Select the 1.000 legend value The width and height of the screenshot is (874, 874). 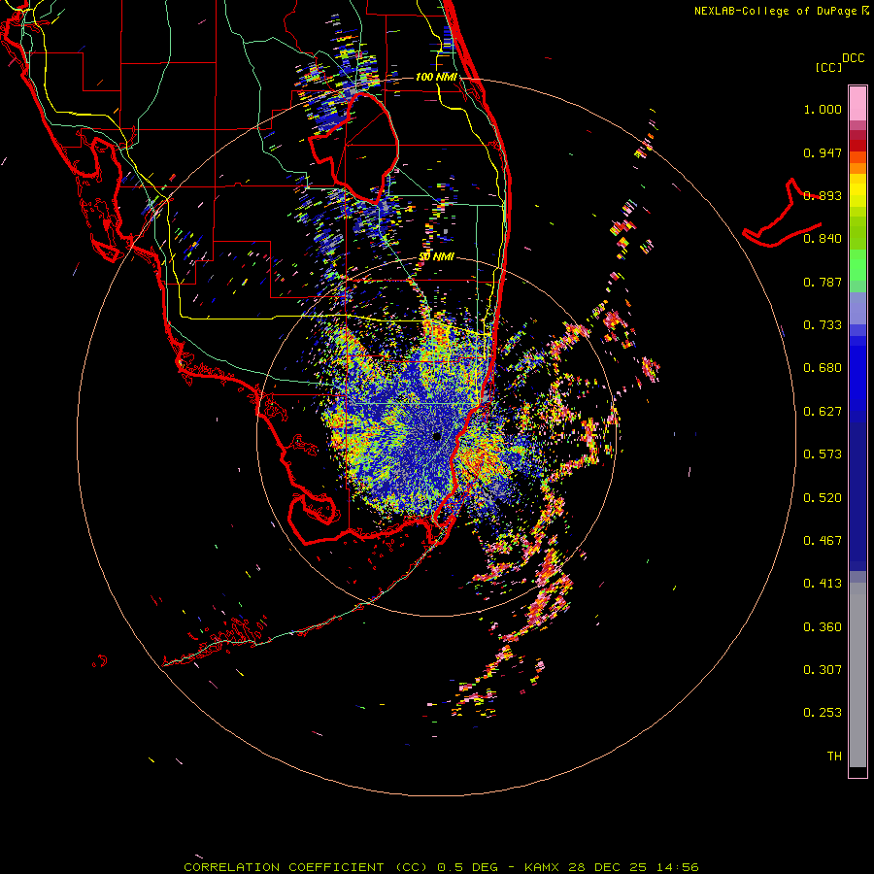tap(823, 109)
